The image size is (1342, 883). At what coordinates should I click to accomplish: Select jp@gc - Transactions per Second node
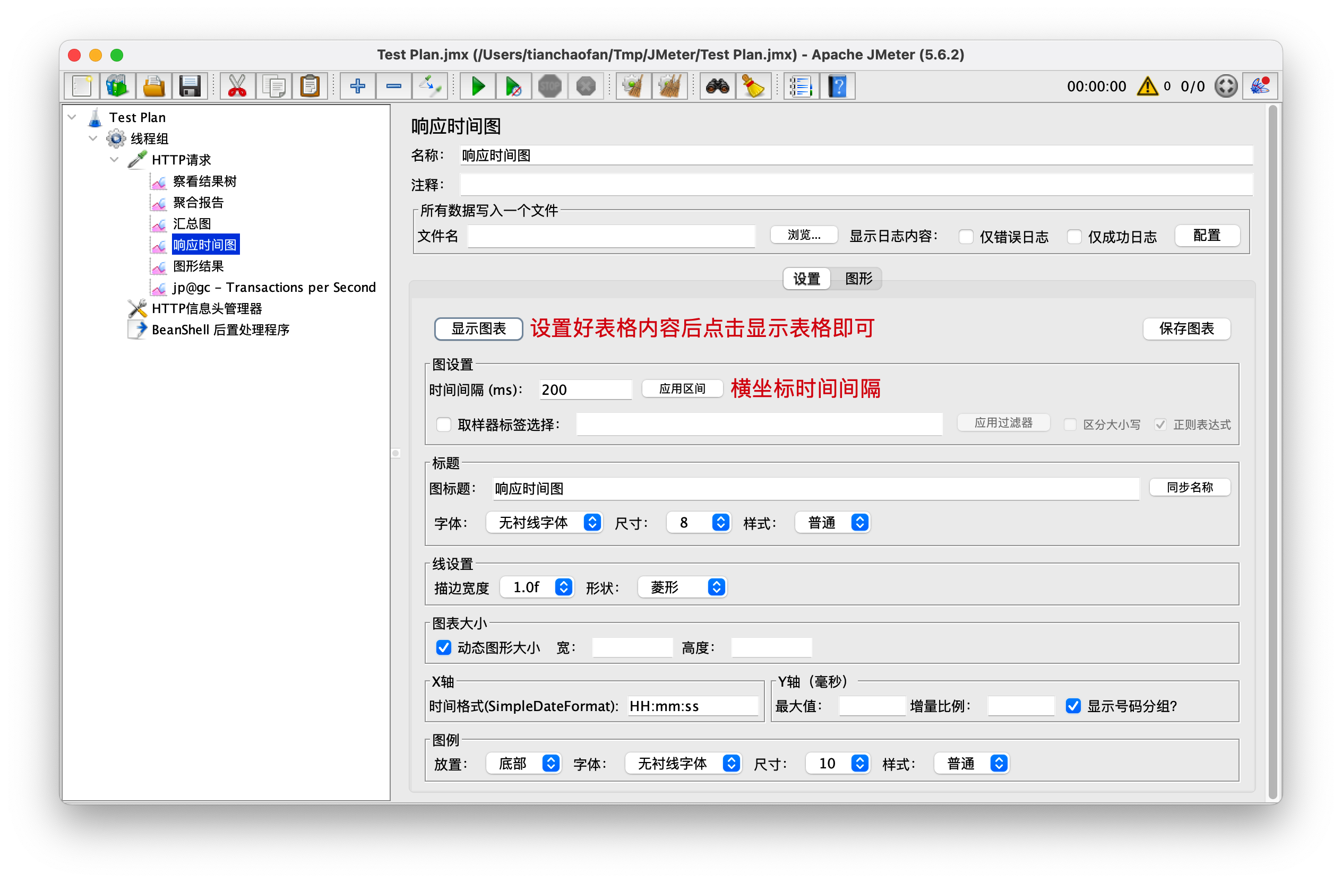[x=274, y=288]
